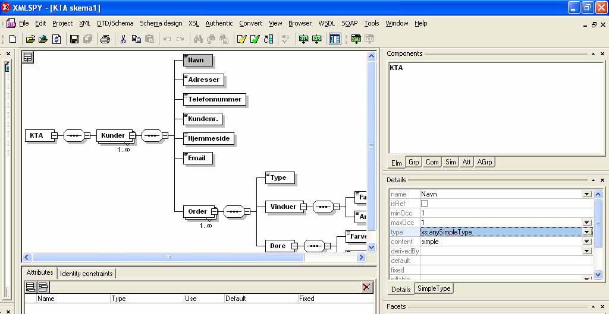Click the Print icon in toolbar
This screenshot has height=314, width=609.
pyautogui.click(x=105, y=39)
